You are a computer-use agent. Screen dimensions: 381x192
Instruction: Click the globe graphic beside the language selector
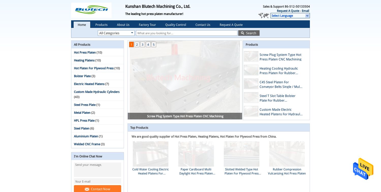(x=264, y=16)
